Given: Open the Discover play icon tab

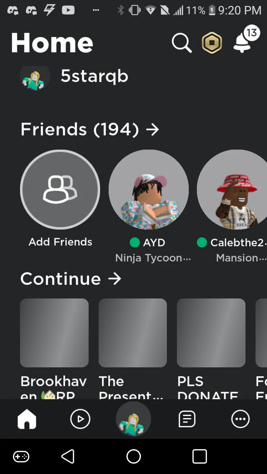Looking at the screenshot, I should (80, 419).
